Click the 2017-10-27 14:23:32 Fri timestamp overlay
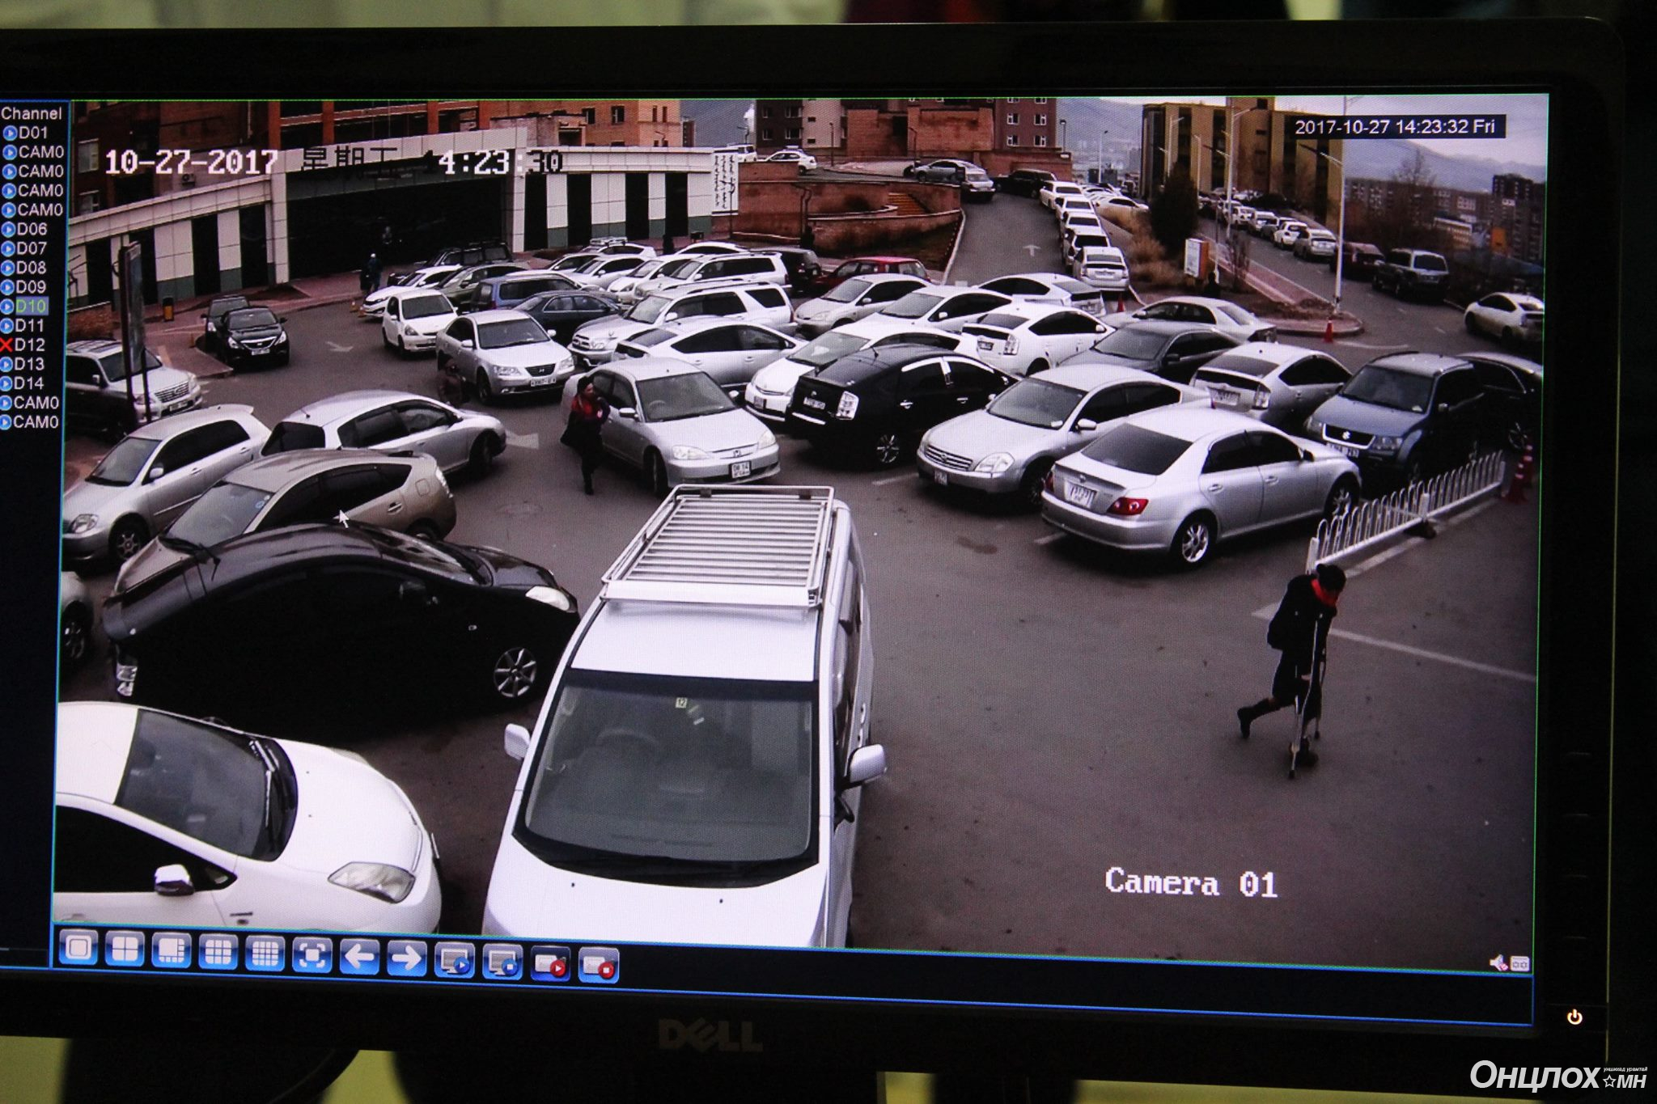 tap(1396, 127)
